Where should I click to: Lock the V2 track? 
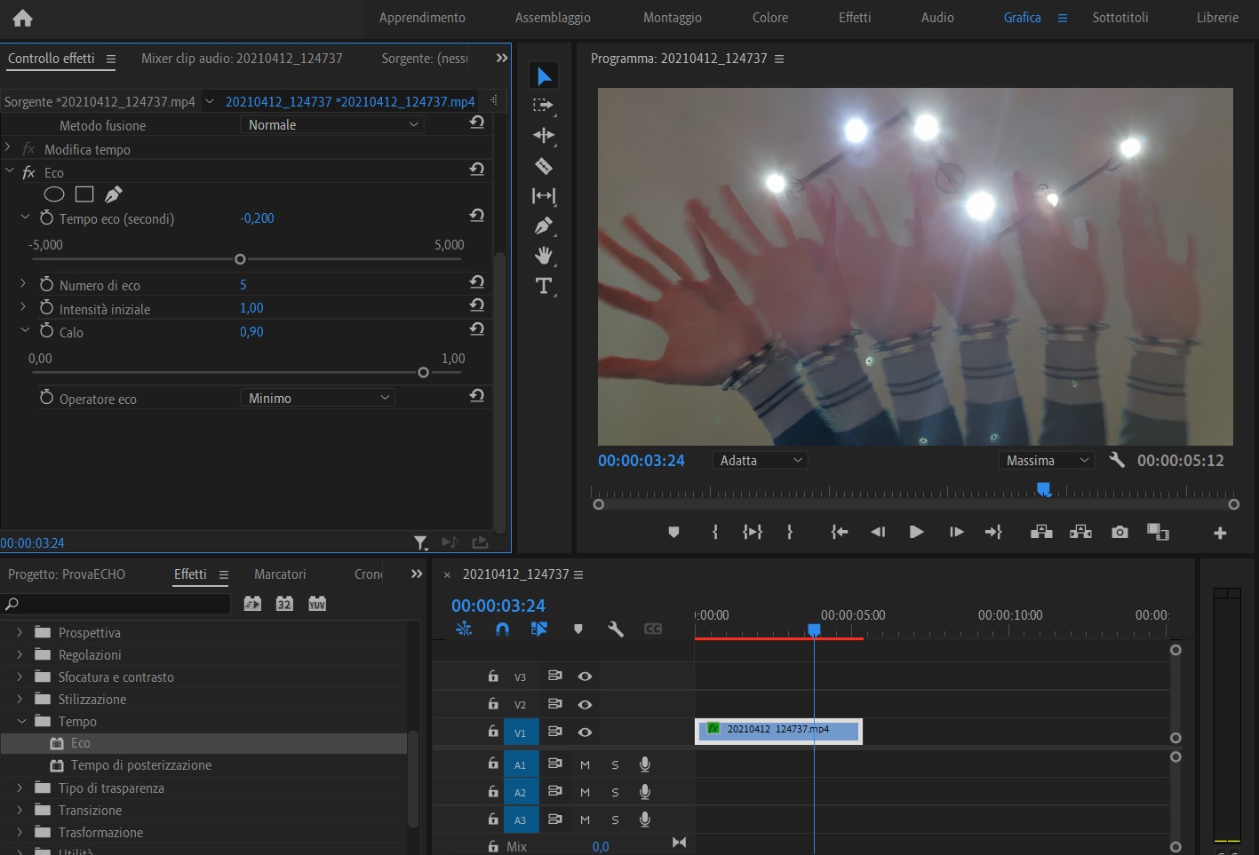(493, 703)
